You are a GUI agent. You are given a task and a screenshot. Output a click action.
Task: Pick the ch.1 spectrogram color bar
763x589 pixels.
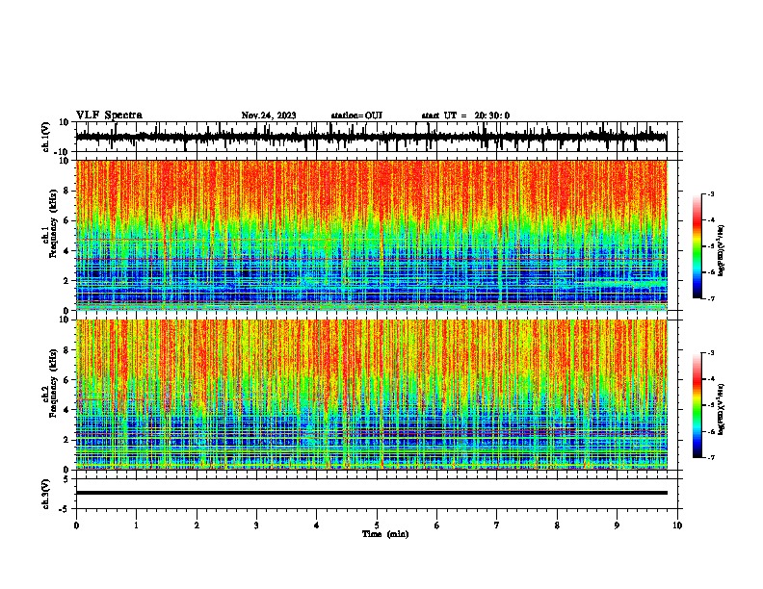(x=697, y=246)
